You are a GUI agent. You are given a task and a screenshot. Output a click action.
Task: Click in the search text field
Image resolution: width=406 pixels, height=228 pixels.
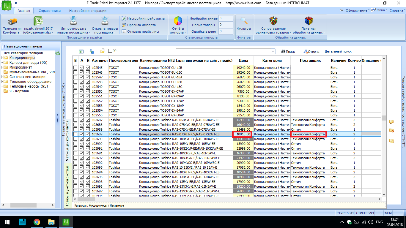pyautogui.click(x=223, y=51)
